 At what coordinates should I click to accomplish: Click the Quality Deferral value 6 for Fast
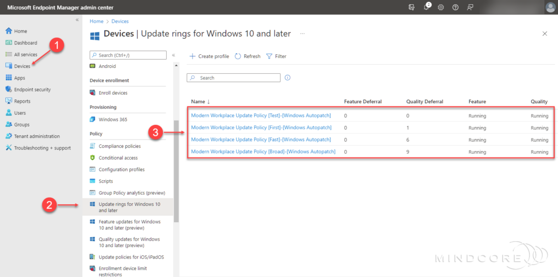pos(408,140)
